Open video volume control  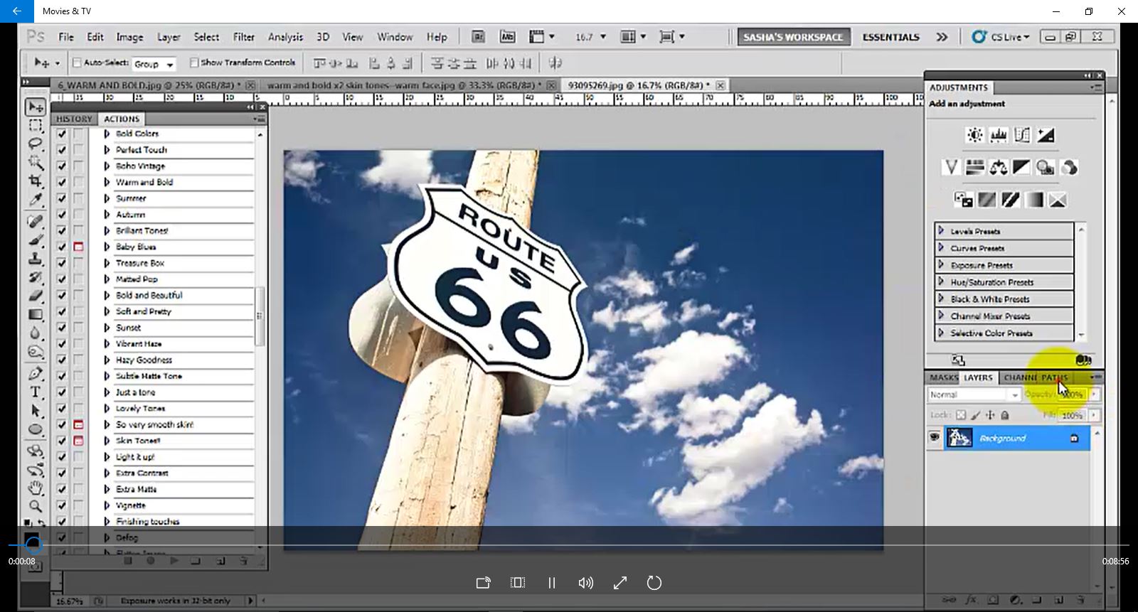pos(586,583)
